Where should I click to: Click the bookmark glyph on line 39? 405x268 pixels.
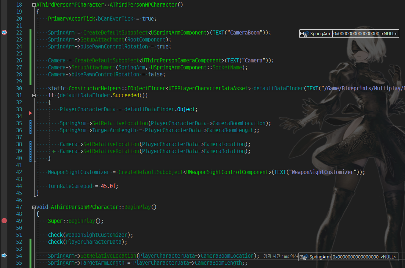click(54, 151)
